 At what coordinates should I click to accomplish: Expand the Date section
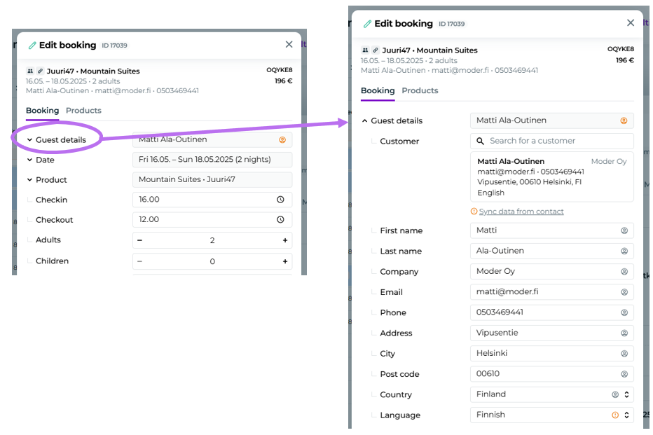pyautogui.click(x=30, y=160)
